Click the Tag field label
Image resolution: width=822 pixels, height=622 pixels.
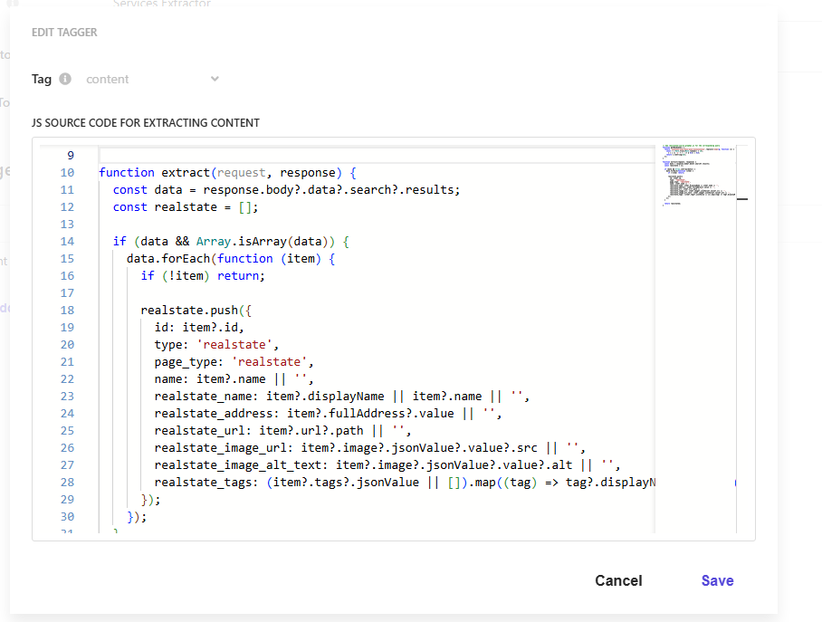point(42,79)
